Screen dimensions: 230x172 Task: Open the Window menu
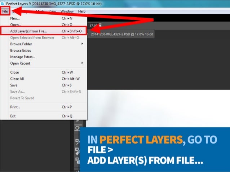pos(67,11)
